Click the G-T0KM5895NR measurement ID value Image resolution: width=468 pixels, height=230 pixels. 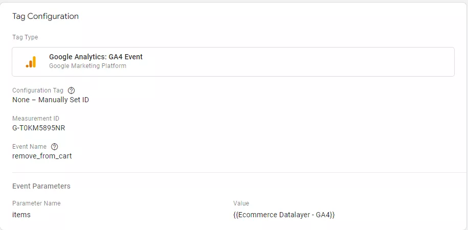pos(39,128)
